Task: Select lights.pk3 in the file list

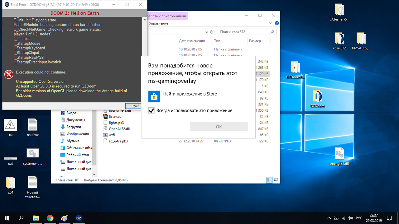Action: [x=113, y=123]
